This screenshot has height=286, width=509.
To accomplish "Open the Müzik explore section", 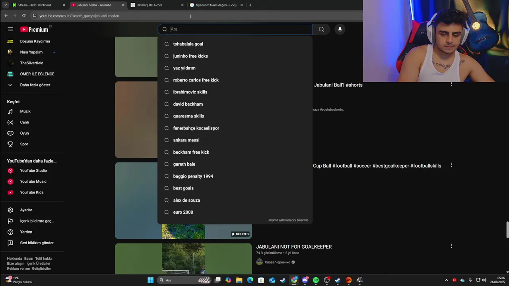I will pyautogui.click(x=32, y=112).
